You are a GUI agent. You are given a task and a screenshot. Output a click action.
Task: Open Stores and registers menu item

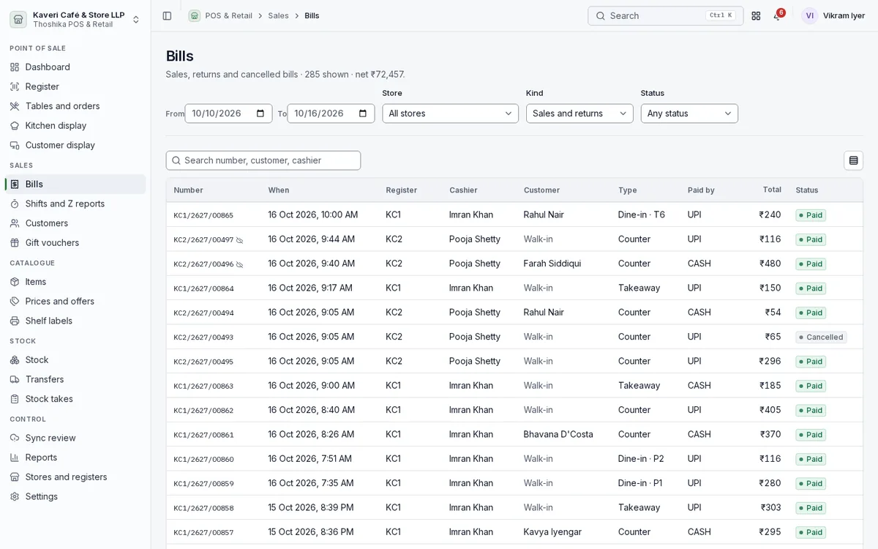75,477
